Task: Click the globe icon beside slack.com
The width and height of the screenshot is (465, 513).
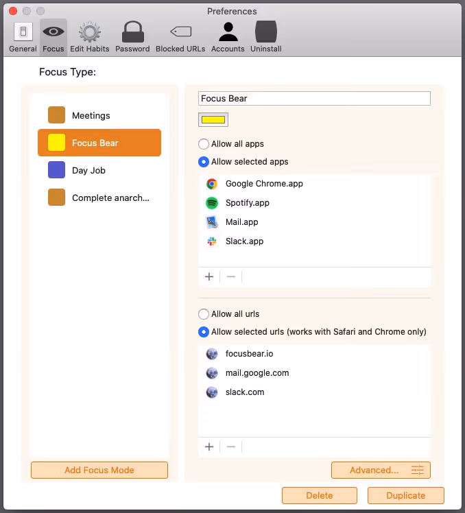Action: pos(212,392)
